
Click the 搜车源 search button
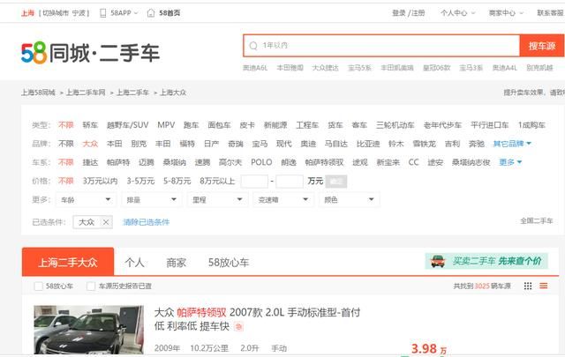(542, 46)
